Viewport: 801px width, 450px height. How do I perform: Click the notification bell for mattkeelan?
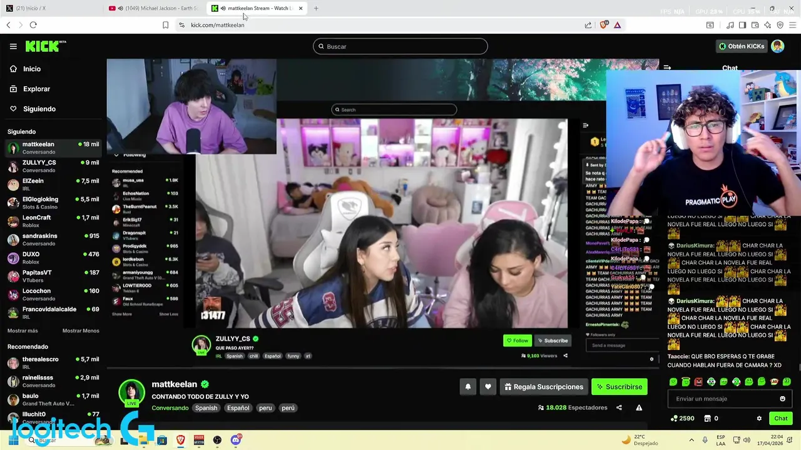(x=467, y=387)
